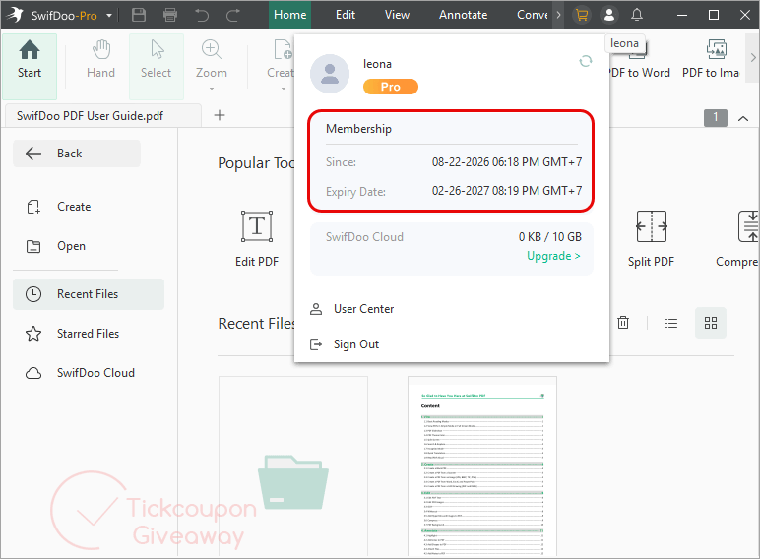Click Sign Out in account popup
Viewport: 760px width, 559px height.
coord(345,344)
